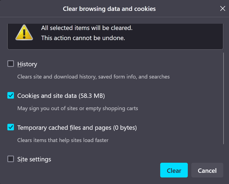Click the Site settings label text
The image size is (229, 184).
pos(34,159)
